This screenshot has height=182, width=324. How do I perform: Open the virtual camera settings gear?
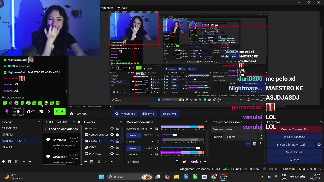(x=319, y=145)
